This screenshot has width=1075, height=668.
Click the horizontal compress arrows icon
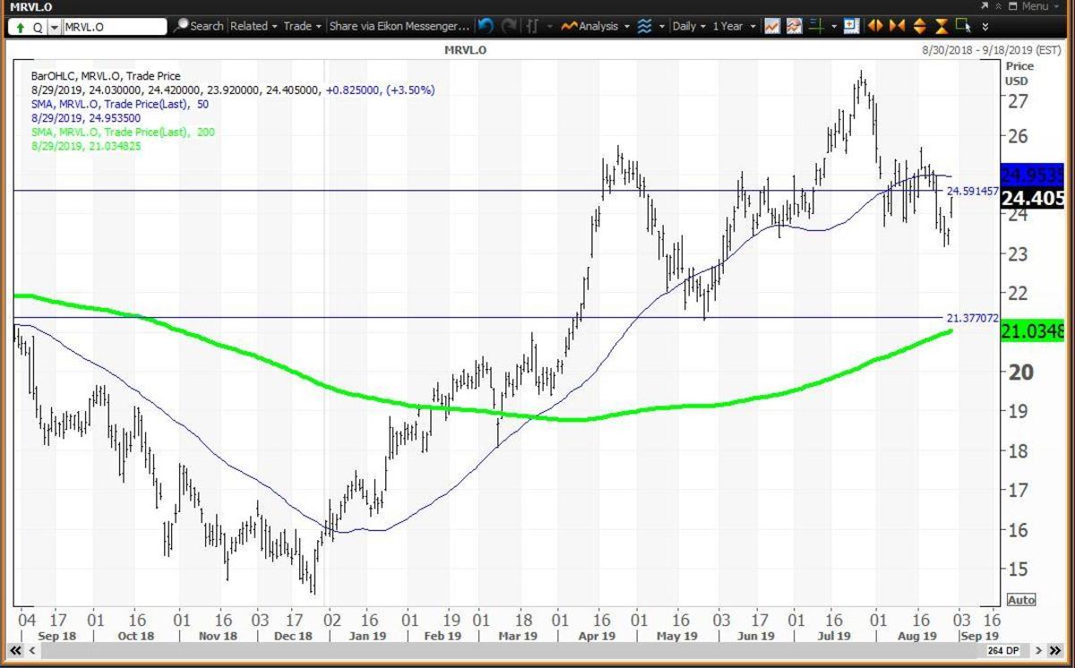click(x=897, y=26)
